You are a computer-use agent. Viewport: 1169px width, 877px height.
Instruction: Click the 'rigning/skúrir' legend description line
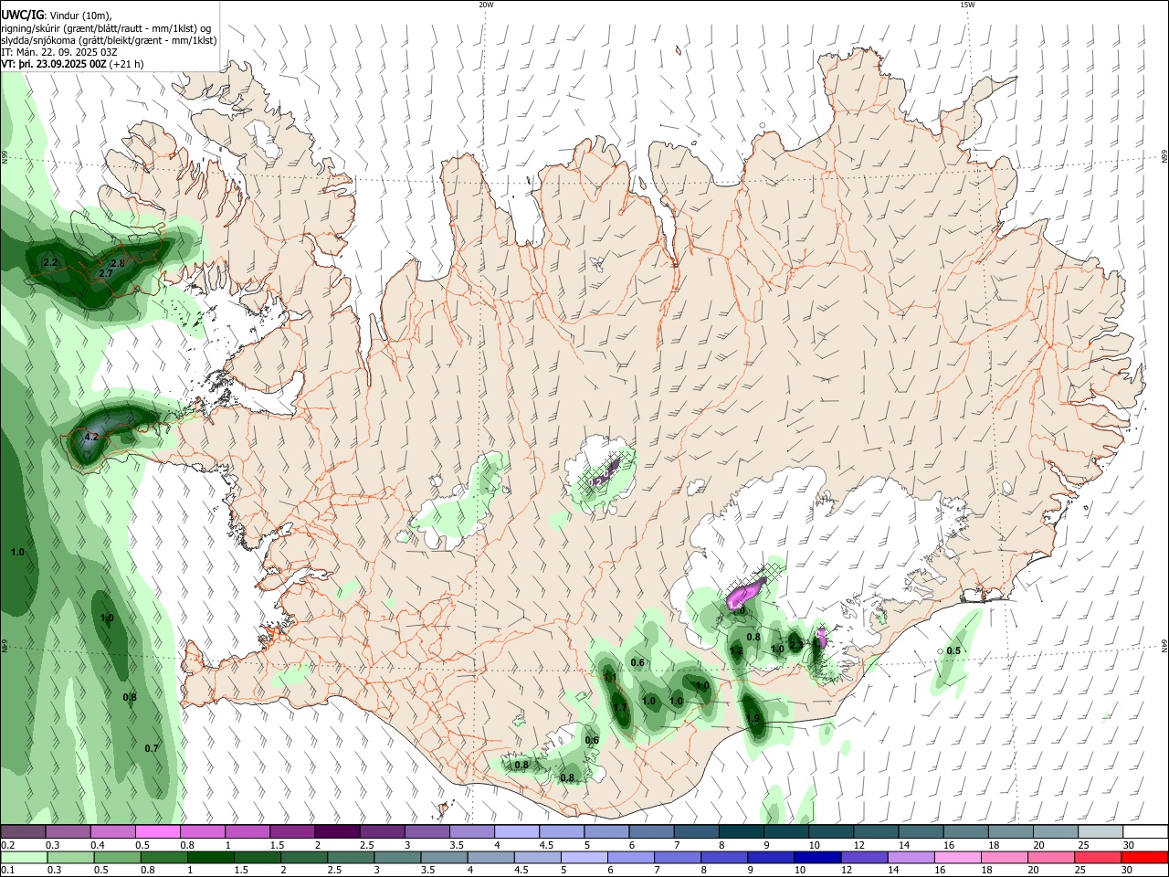(106, 28)
